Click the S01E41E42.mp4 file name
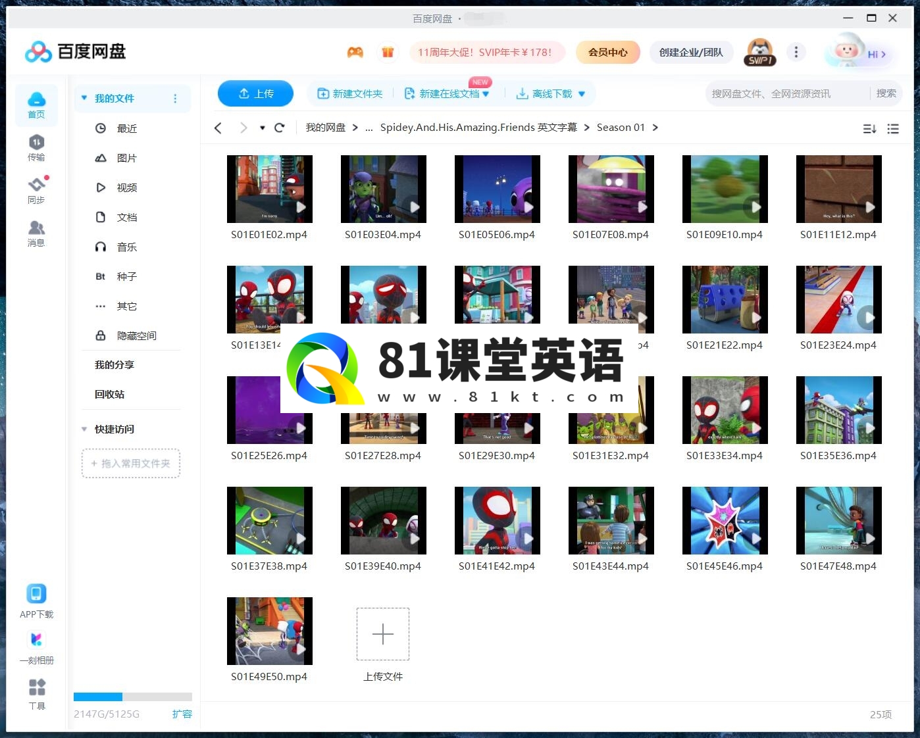This screenshot has height=738, width=920. click(x=497, y=566)
